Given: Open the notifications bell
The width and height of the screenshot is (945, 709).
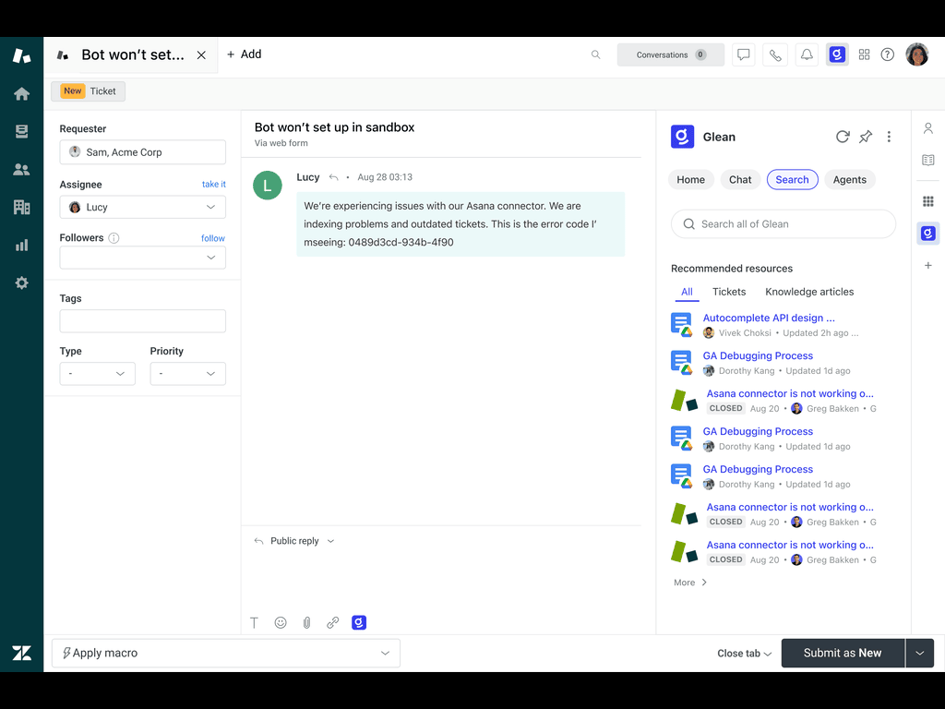Looking at the screenshot, I should [807, 54].
